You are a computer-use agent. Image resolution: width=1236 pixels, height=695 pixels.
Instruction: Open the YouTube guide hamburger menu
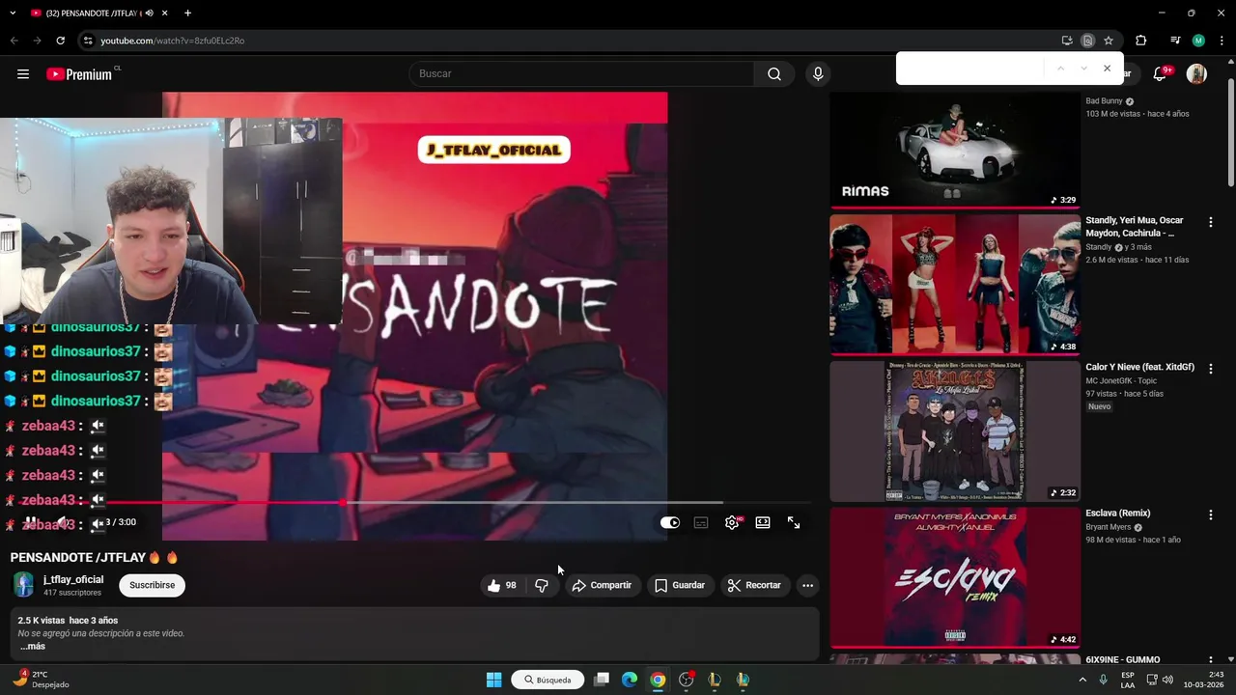(x=23, y=74)
